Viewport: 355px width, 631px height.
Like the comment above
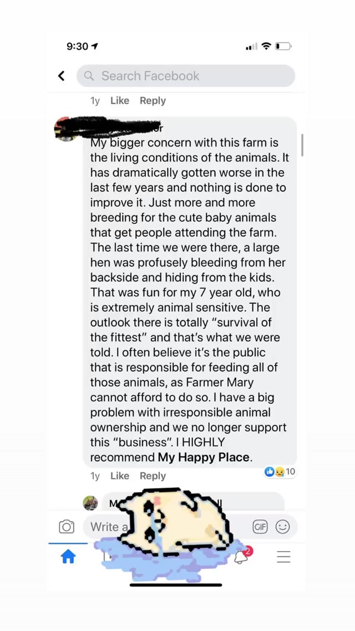tap(120, 101)
